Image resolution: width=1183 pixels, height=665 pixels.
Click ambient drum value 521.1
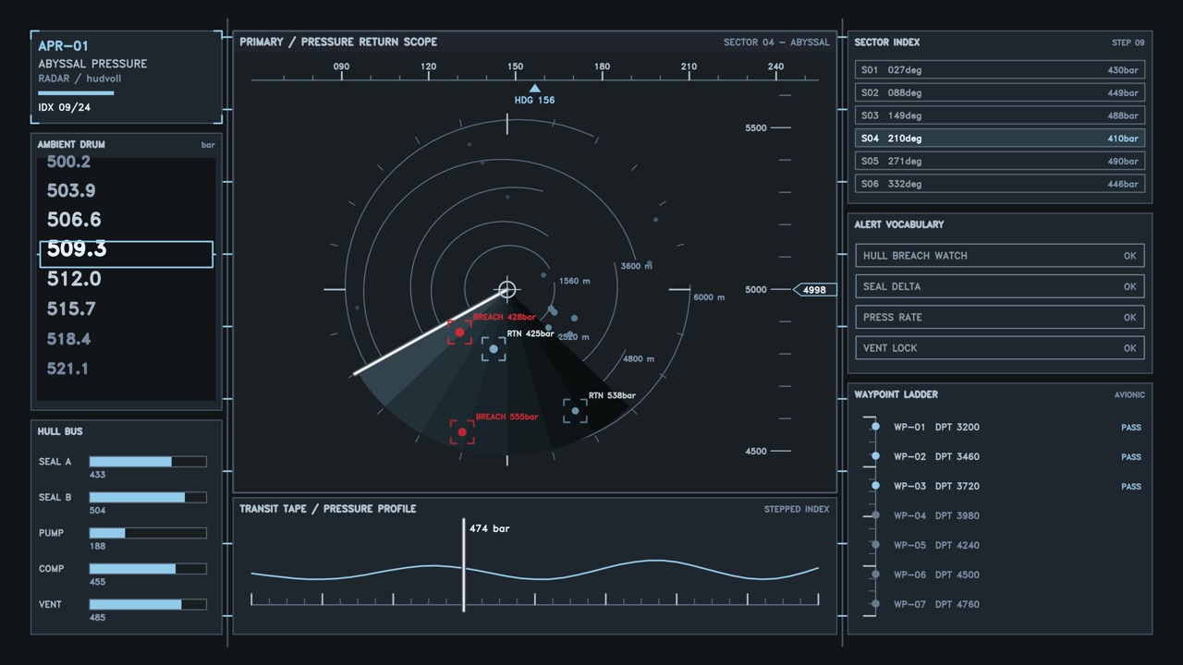(67, 369)
